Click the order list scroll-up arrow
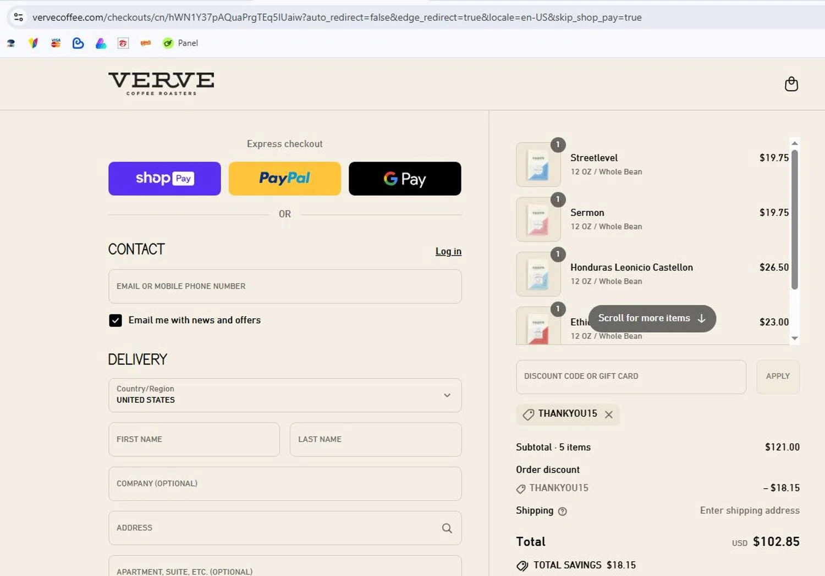Screen dimensions: 825x576 [x=794, y=143]
